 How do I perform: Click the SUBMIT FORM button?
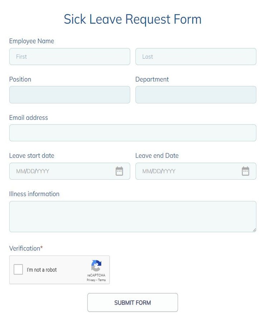(132, 302)
